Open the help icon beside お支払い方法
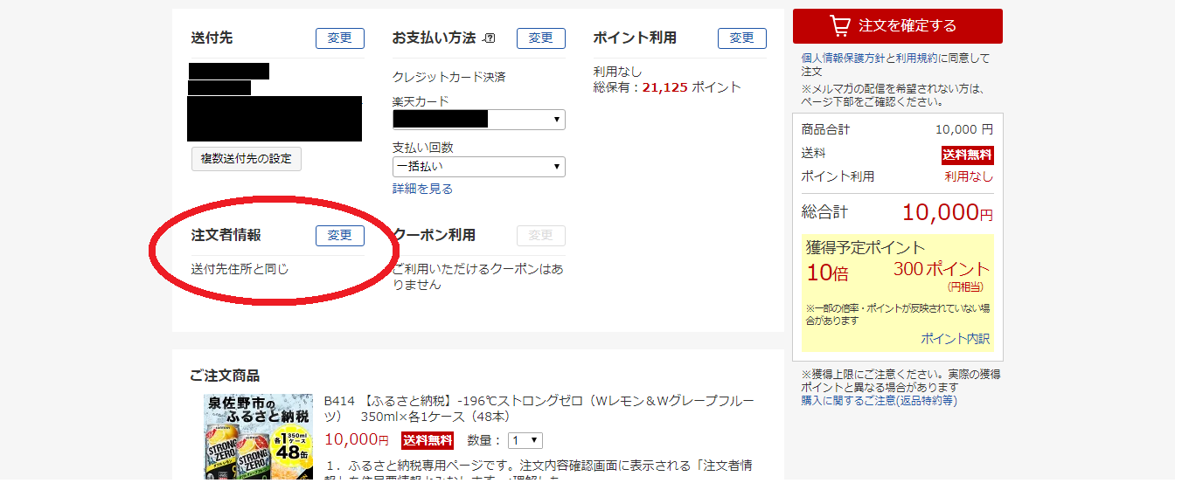 coord(490,38)
